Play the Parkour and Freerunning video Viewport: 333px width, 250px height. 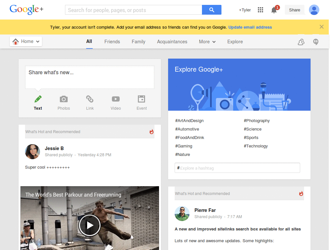click(x=89, y=225)
